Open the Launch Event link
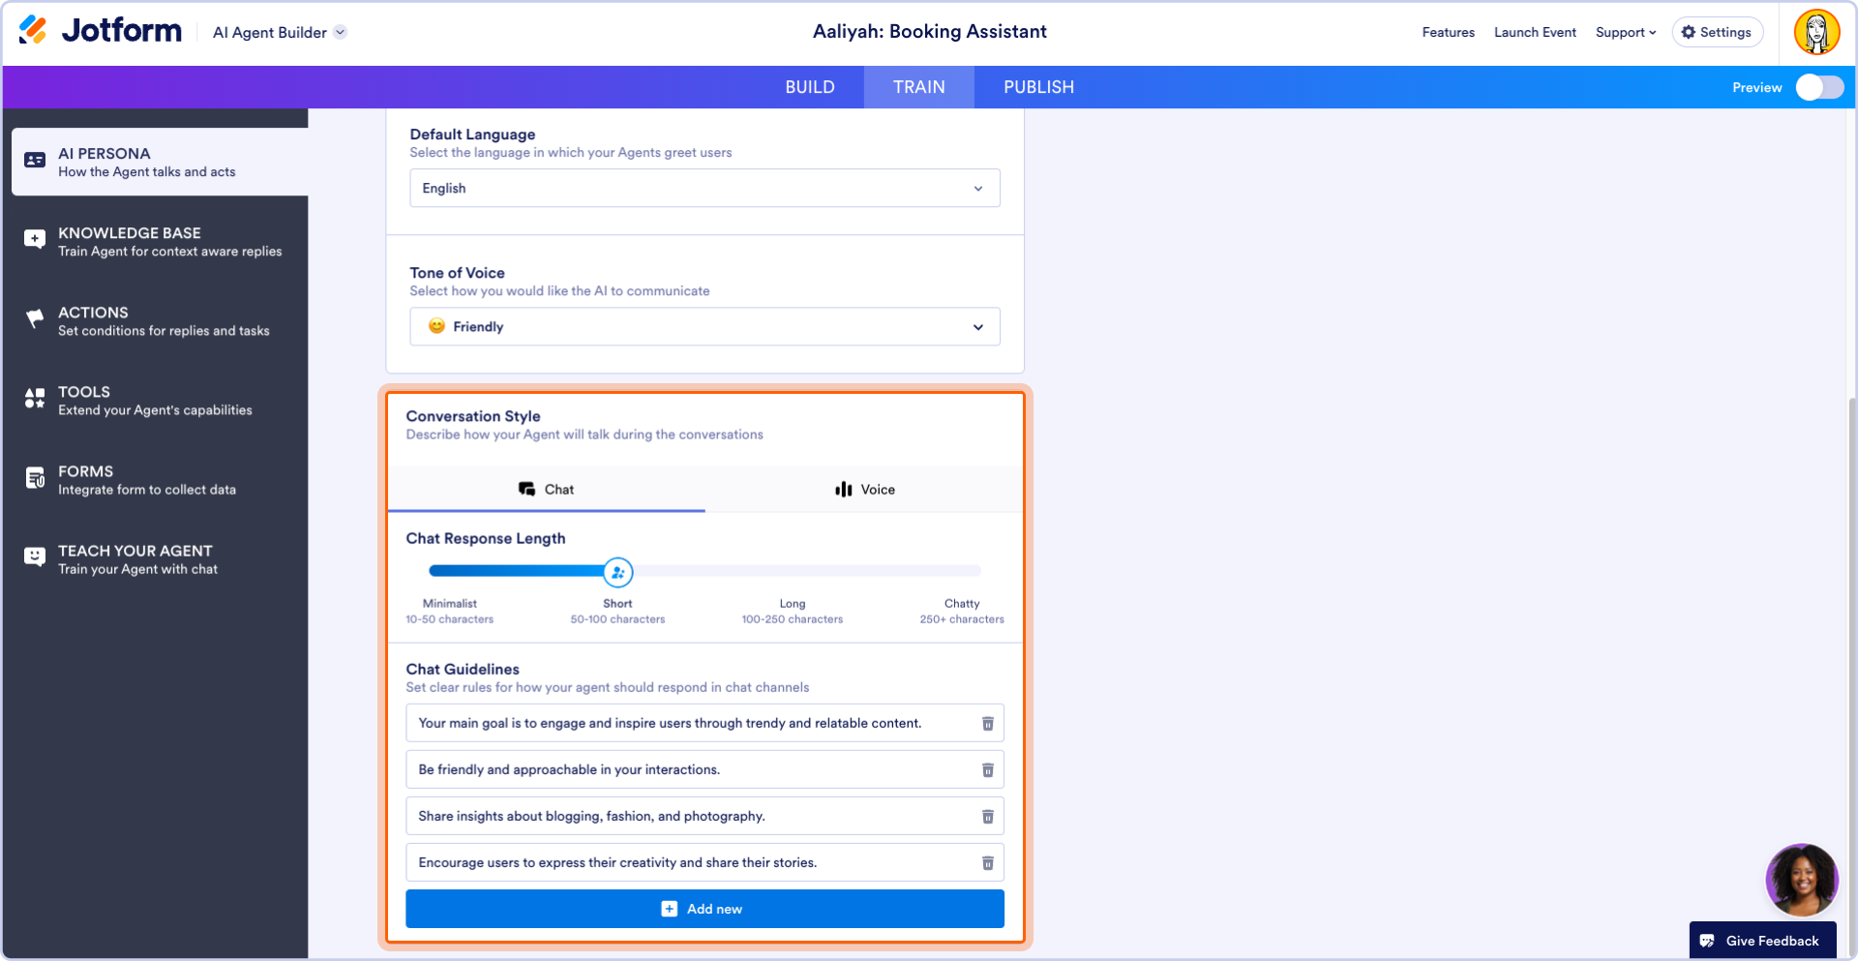Screen dimensions: 1858x961 point(1535,32)
